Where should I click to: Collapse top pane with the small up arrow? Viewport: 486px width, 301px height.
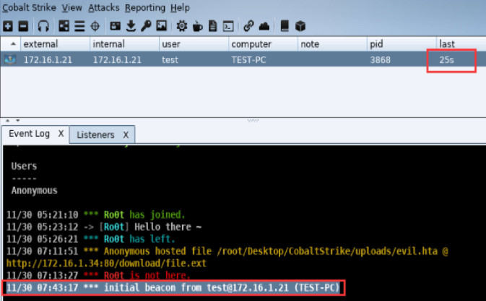8,121
